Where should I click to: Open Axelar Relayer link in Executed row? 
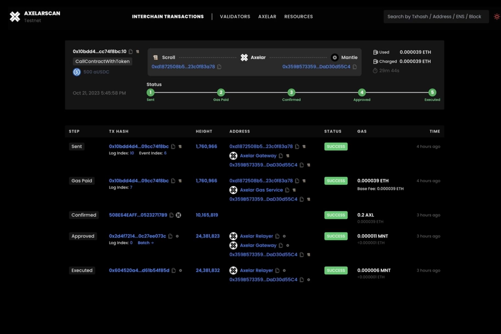tap(257, 270)
